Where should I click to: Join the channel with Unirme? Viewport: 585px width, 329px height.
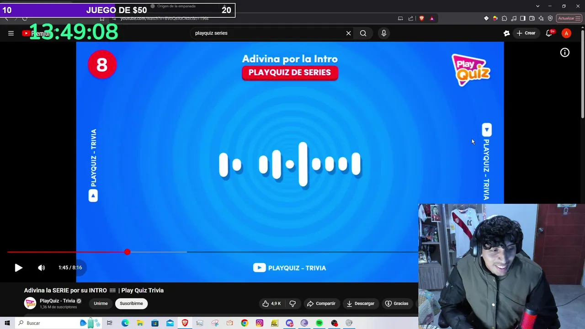pos(101,303)
